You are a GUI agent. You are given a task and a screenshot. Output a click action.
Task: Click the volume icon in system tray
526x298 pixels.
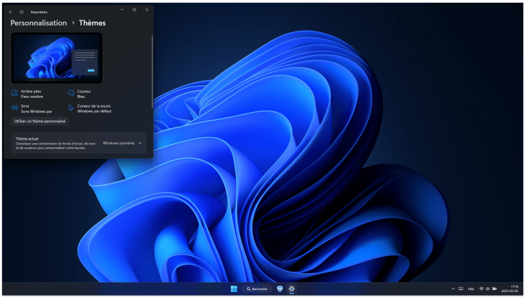[x=487, y=289]
